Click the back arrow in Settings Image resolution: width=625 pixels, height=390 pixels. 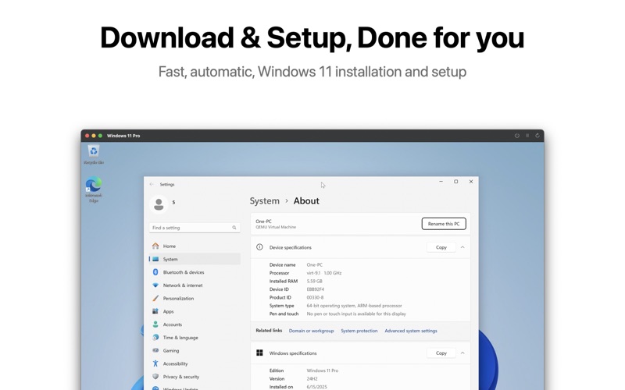pos(152,184)
